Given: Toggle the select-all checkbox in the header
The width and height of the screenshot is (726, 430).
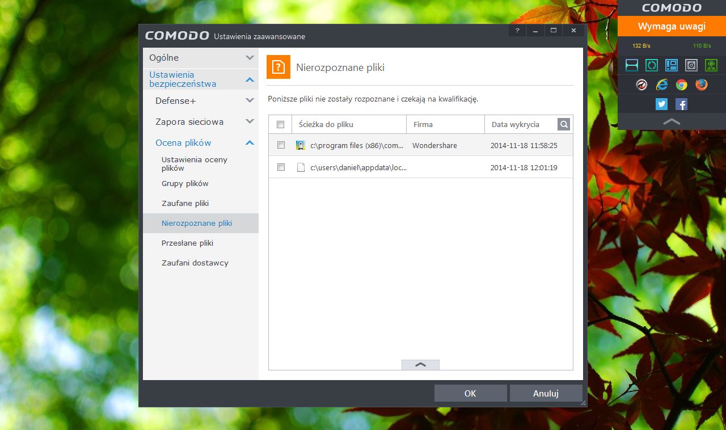Looking at the screenshot, I should click(280, 124).
